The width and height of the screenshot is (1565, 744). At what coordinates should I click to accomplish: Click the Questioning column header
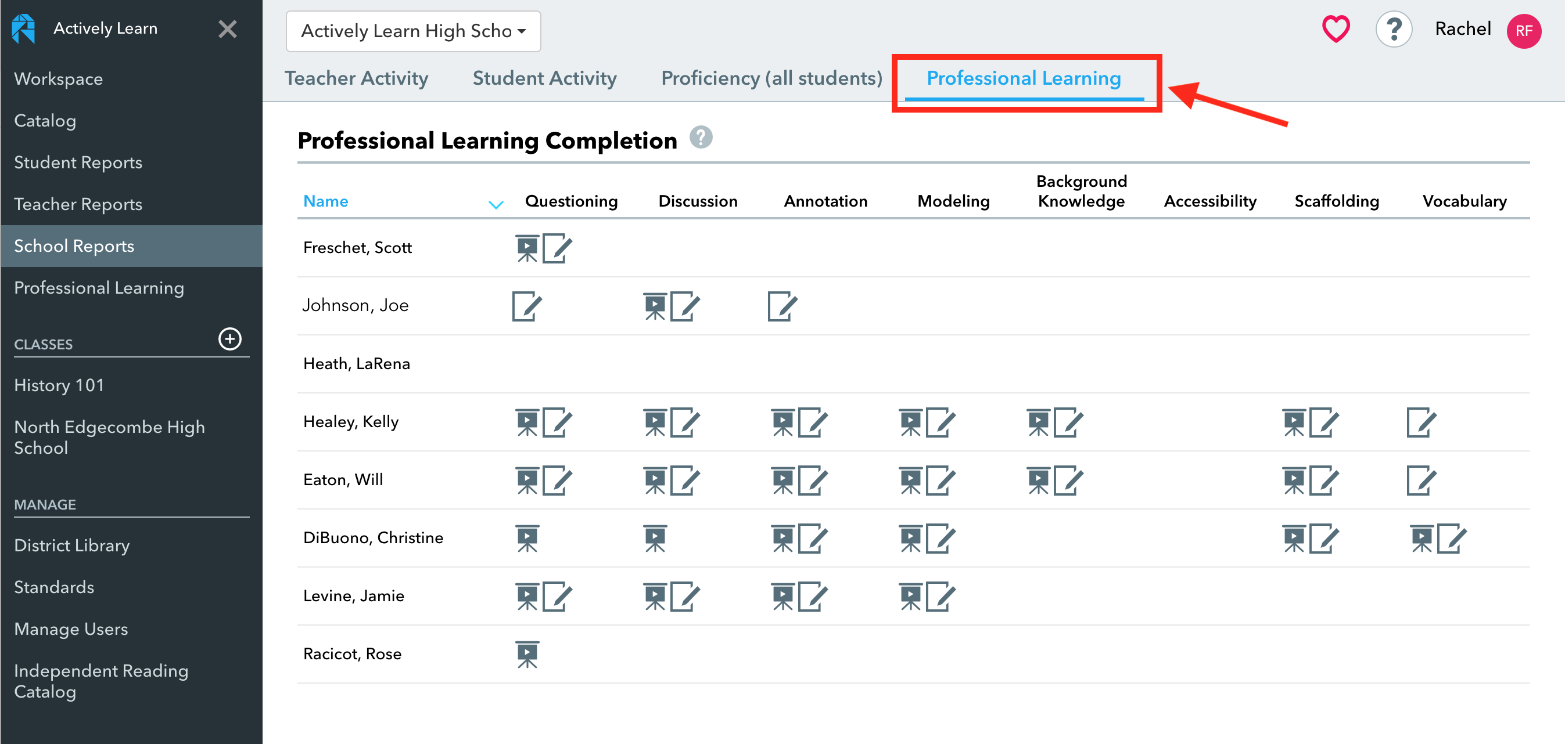[x=571, y=201]
